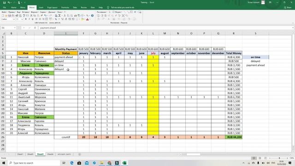Open the Windows Start menu
The width and height of the screenshot is (295, 166).
tap(4, 163)
